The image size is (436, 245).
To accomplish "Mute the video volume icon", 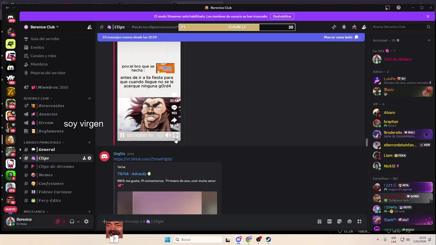I will (x=168, y=135).
